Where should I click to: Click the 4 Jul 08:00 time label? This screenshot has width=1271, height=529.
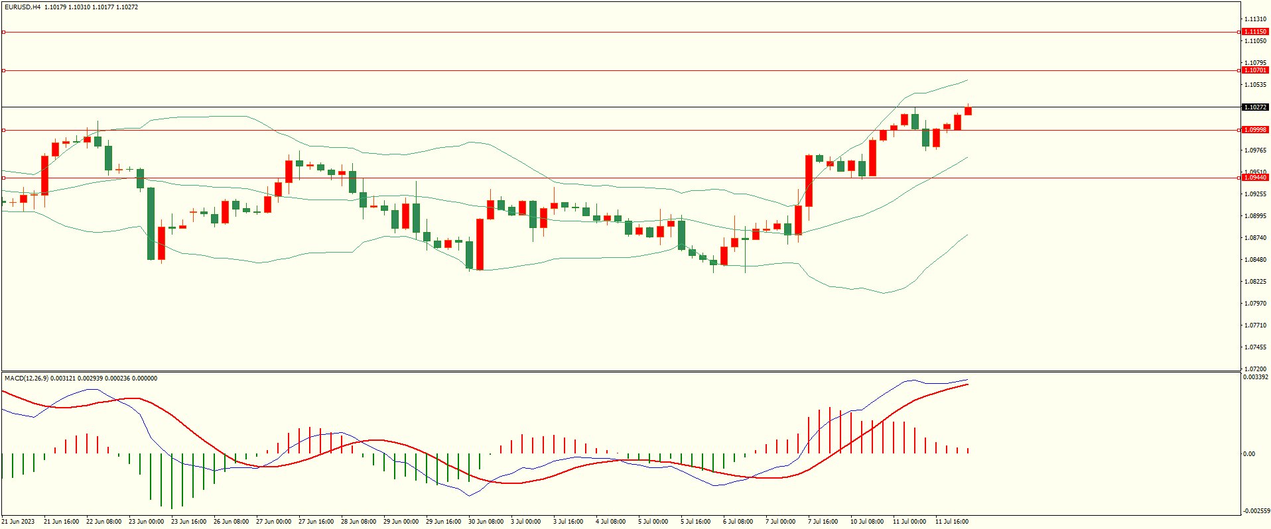610,522
